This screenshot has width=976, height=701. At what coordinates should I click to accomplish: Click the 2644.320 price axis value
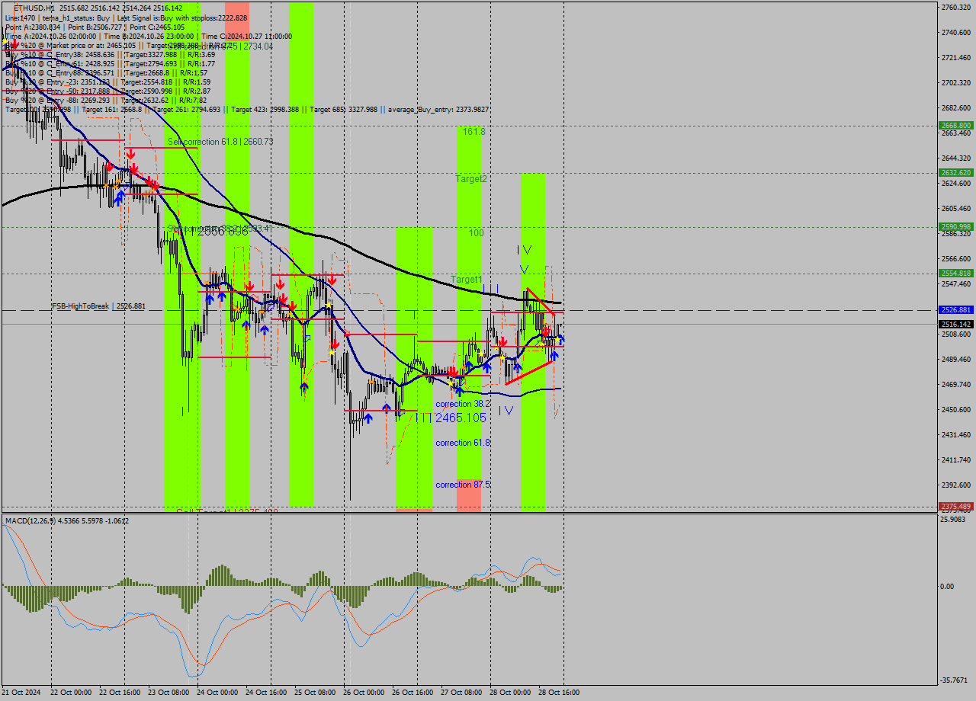click(956, 158)
